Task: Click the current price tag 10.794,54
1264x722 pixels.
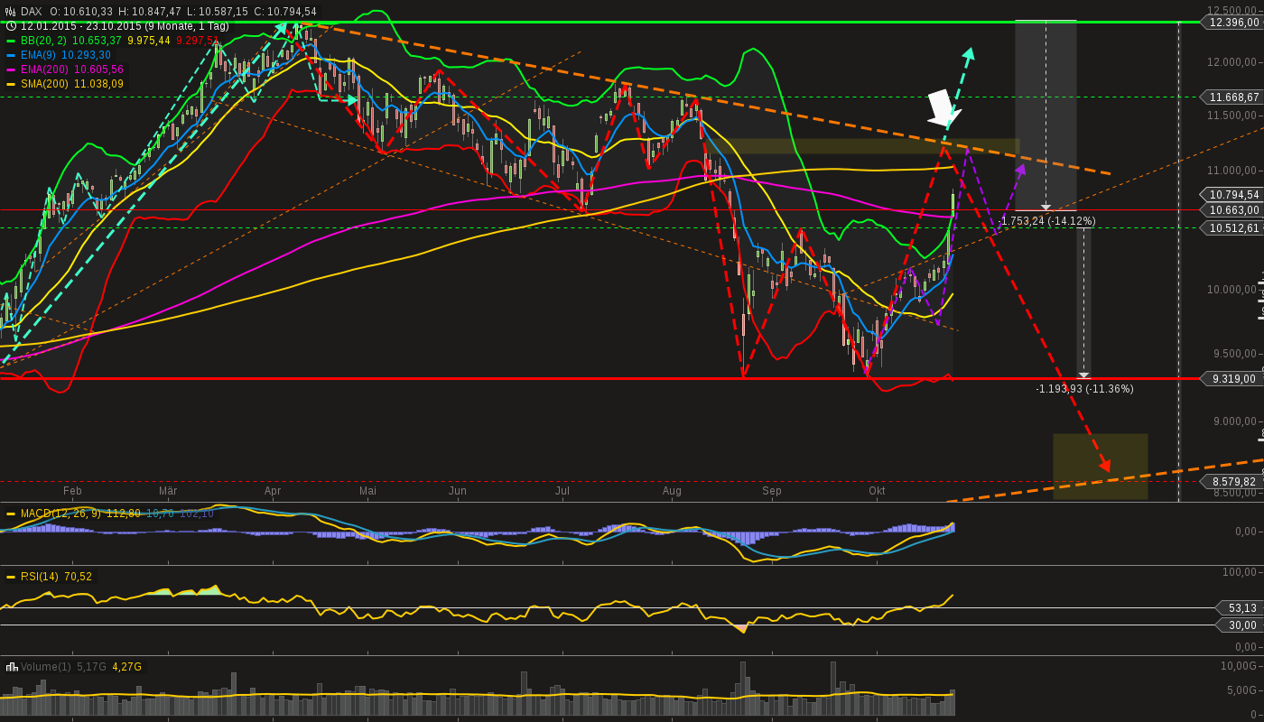Action: pos(1231,194)
